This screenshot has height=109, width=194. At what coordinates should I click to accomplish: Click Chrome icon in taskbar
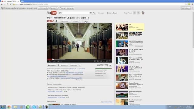point(9,107)
